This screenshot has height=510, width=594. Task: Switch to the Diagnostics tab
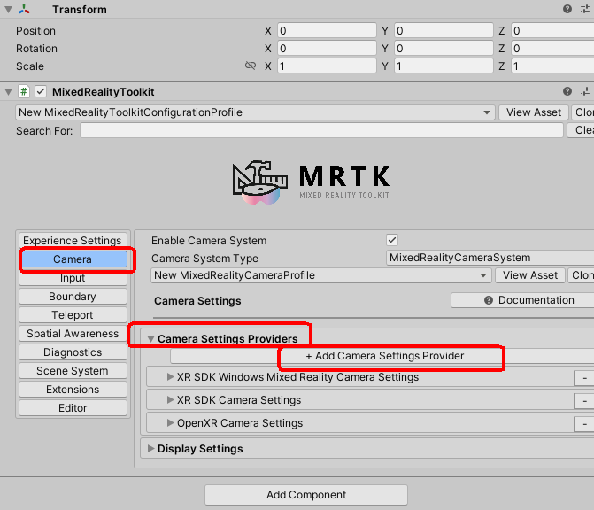point(73,352)
